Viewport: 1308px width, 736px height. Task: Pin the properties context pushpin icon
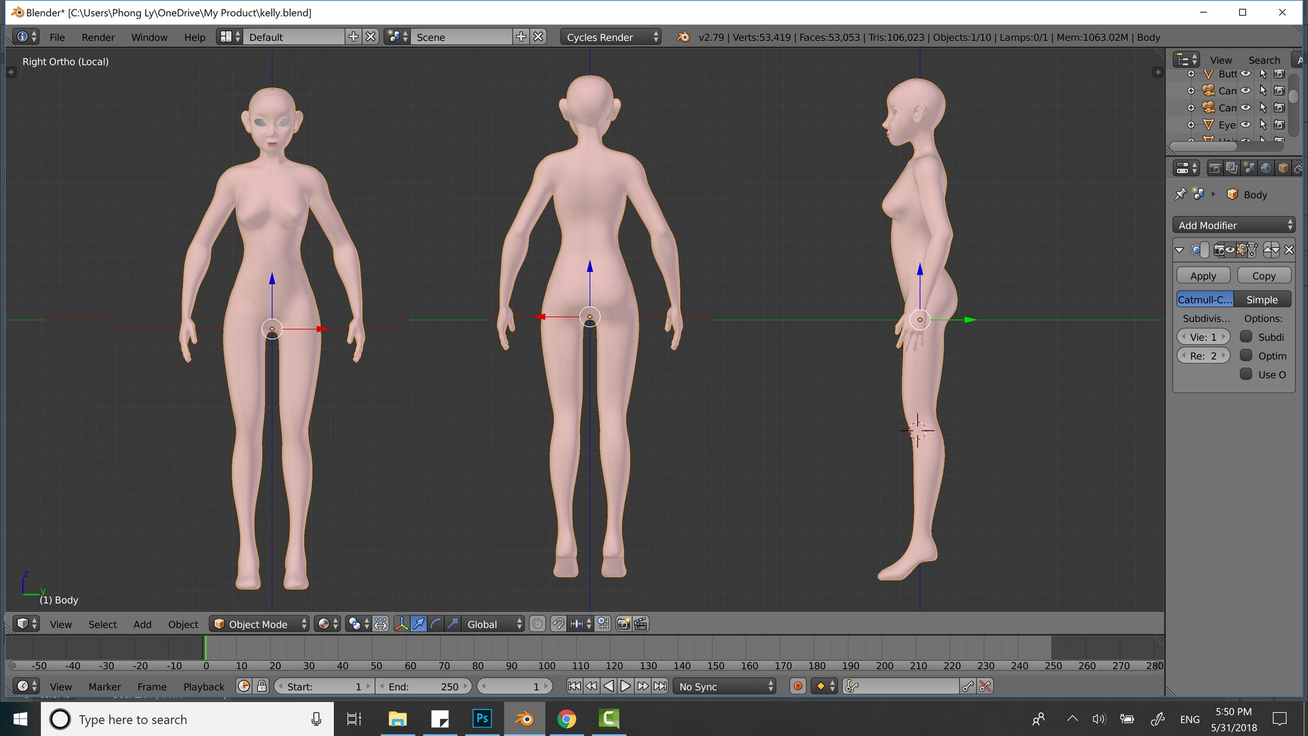[x=1181, y=194]
